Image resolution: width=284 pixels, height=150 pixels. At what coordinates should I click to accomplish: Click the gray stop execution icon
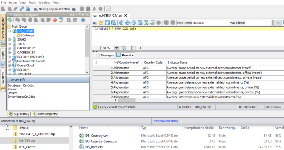tap(159, 23)
